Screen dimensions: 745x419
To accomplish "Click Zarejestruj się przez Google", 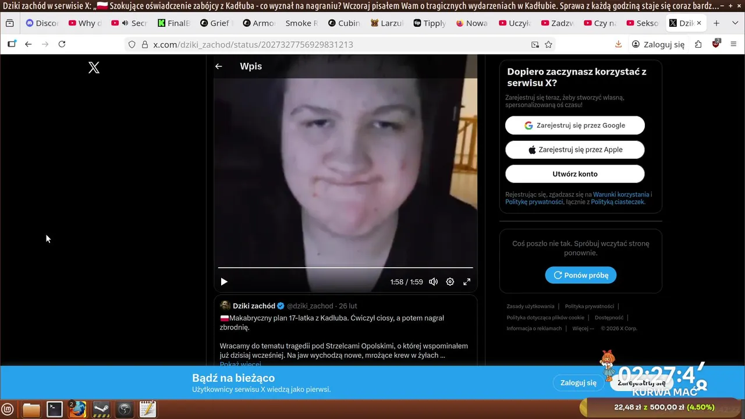I will click(575, 125).
